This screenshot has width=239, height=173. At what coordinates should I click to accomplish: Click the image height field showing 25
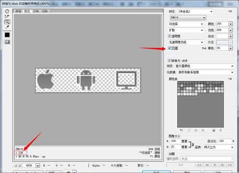[176, 147]
